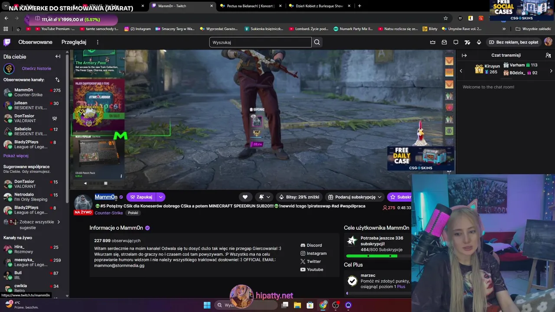The height and width of the screenshot is (312, 555).
Task: Show previous gift leaderboard entries
Action: tap(461, 71)
